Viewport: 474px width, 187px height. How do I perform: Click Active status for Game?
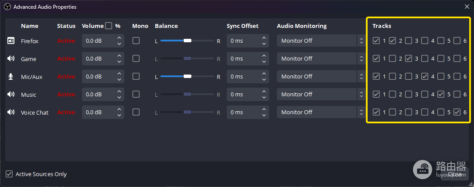[66, 58]
